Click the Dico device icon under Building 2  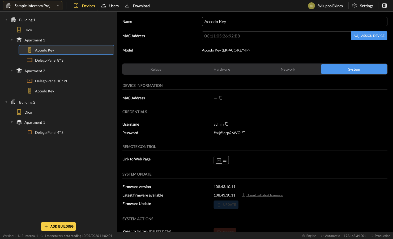[19, 112]
